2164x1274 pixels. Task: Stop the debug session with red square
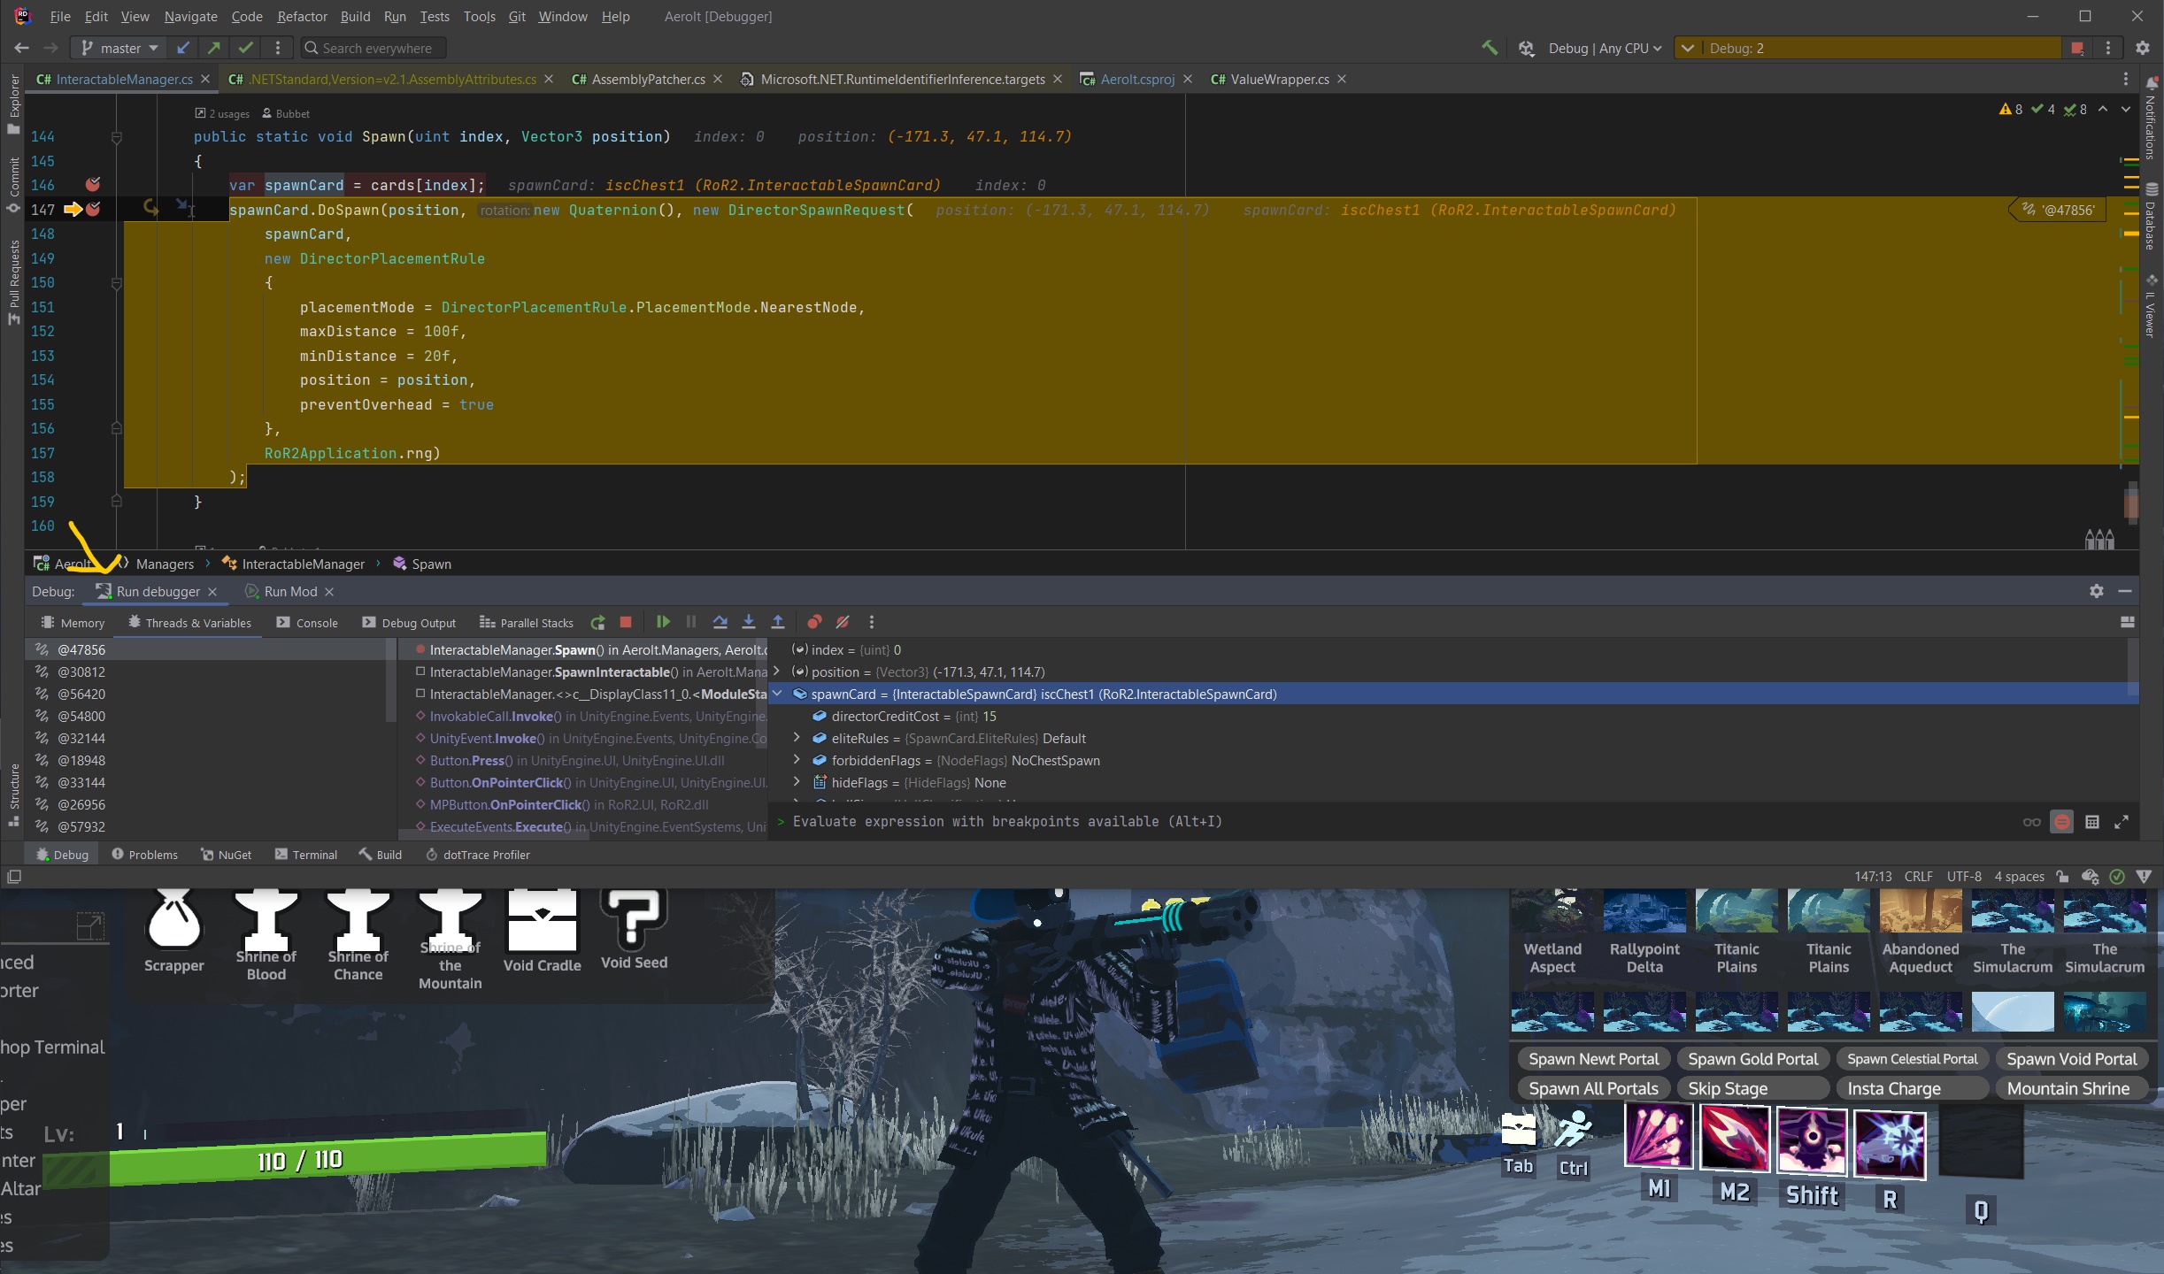[626, 622]
